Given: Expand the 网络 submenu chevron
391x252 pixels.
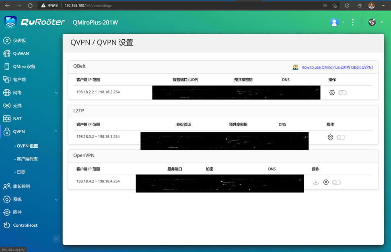Looking at the screenshot, I should click(56, 93).
